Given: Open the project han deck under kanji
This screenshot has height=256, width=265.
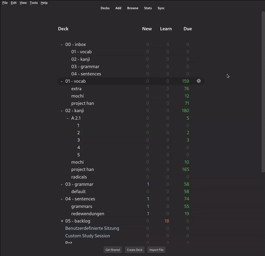Looking at the screenshot, I should coord(83,169).
